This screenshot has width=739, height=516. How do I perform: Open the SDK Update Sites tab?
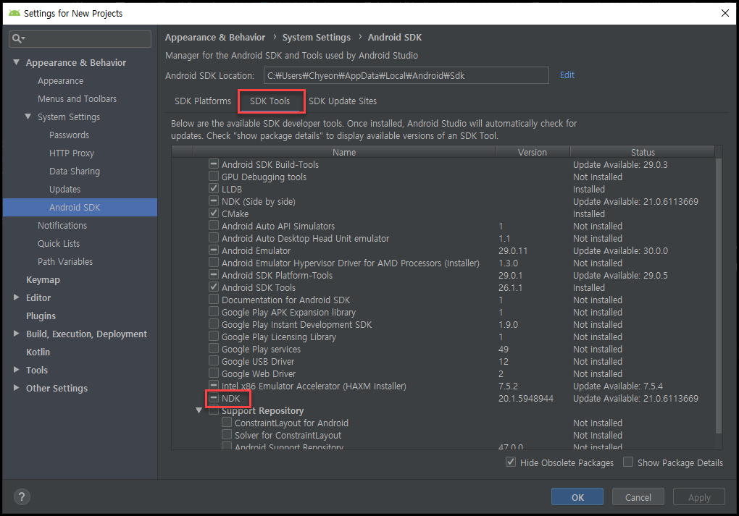pyautogui.click(x=343, y=101)
